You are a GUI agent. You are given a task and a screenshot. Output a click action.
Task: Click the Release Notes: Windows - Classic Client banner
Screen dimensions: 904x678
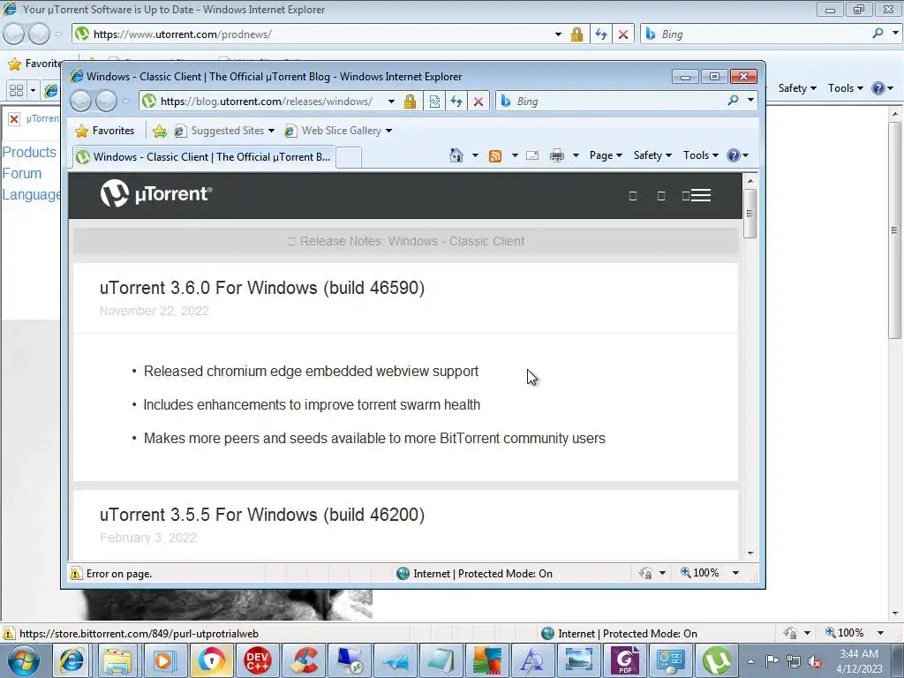click(x=405, y=241)
